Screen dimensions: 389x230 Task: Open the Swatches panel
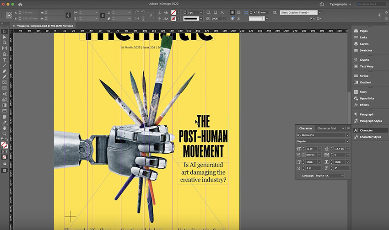(366, 50)
